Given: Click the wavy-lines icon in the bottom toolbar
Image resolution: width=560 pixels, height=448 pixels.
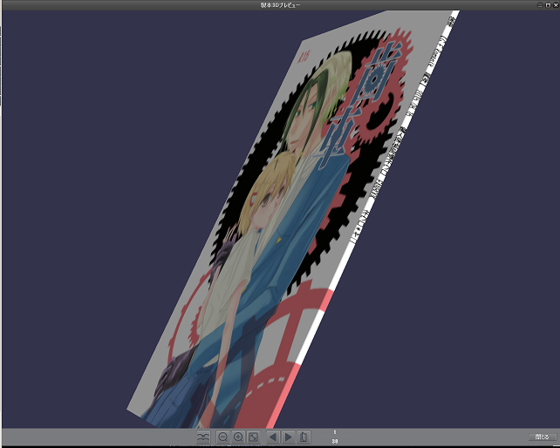Looking at the screenshot, I should (x=203, y=437).
